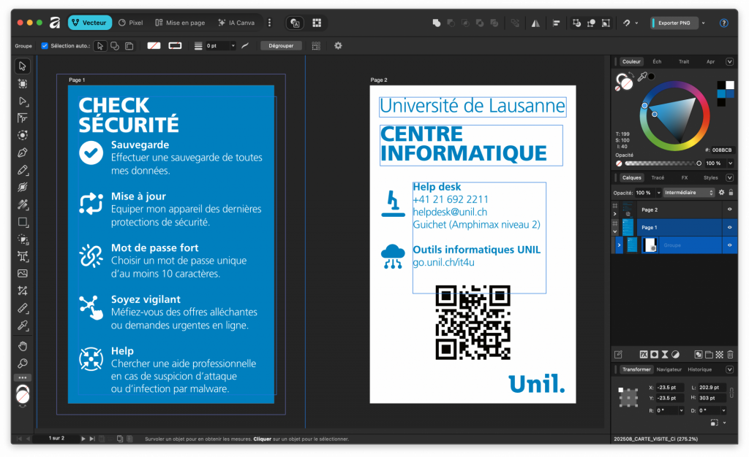The height and width of the screenshot is (457, 749).
Task: Select the Move tool in the left toolbar
Action: tap(22, 66)
